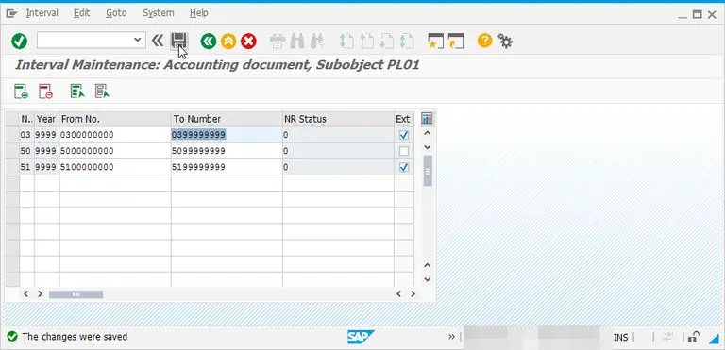
Task: Click the Generate Shortcut icon
Action: coord(455,42)
